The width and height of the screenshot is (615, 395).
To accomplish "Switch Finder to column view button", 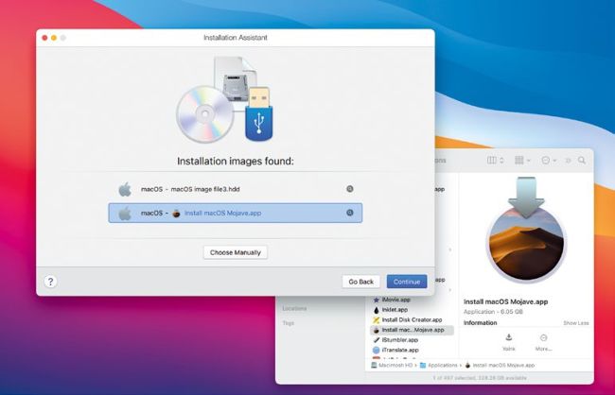I will click(x=491, y=161).
